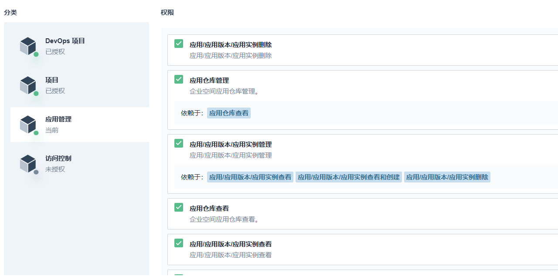The height and width of the screenshot is (280, 558).
Task: Click 已授权 status under DevOps 项目
Action: tap(55, 52)
